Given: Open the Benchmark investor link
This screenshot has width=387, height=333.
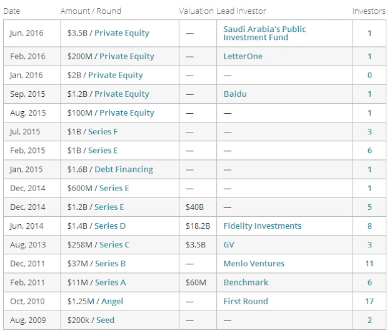Looking at the screenshot, I should [x=246, y=282].
